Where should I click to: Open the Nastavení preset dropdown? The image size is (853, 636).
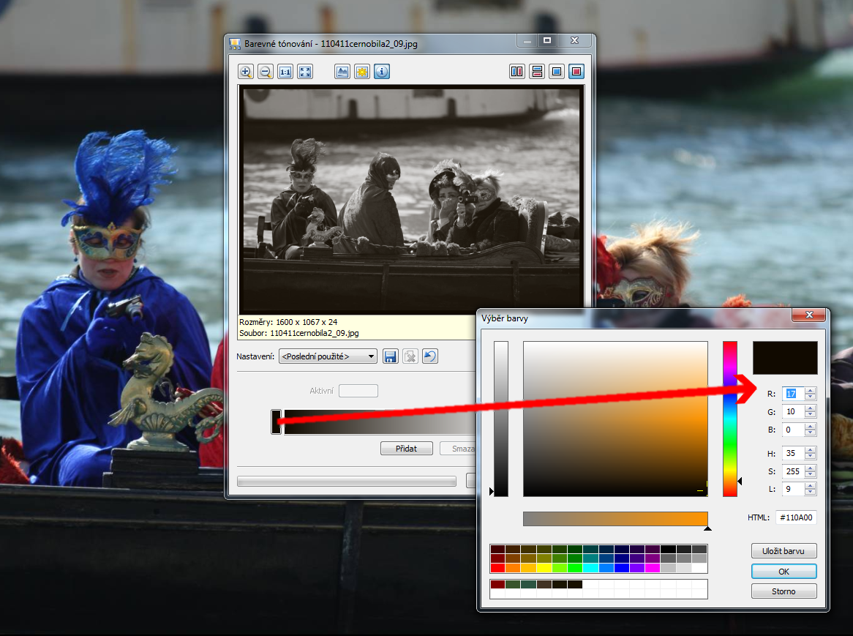tap(328, 356)
